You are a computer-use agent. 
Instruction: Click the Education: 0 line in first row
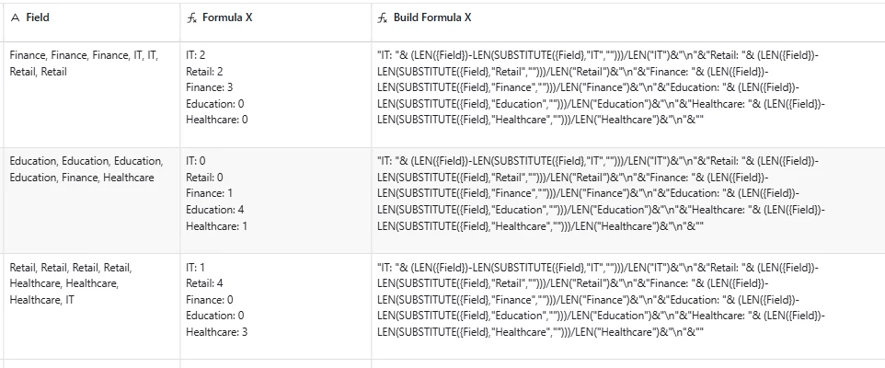click(215, 104)
